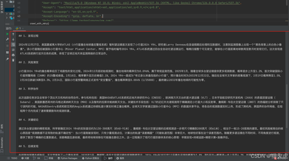This screenshot has height=161, width=289.
Task: Expand the Scratches node with clock icon
Action: click(7, 18)
